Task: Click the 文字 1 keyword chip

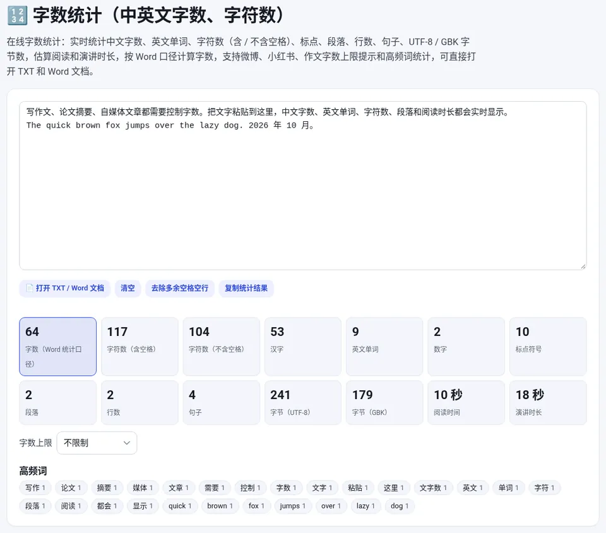Action: coord(323,488)
